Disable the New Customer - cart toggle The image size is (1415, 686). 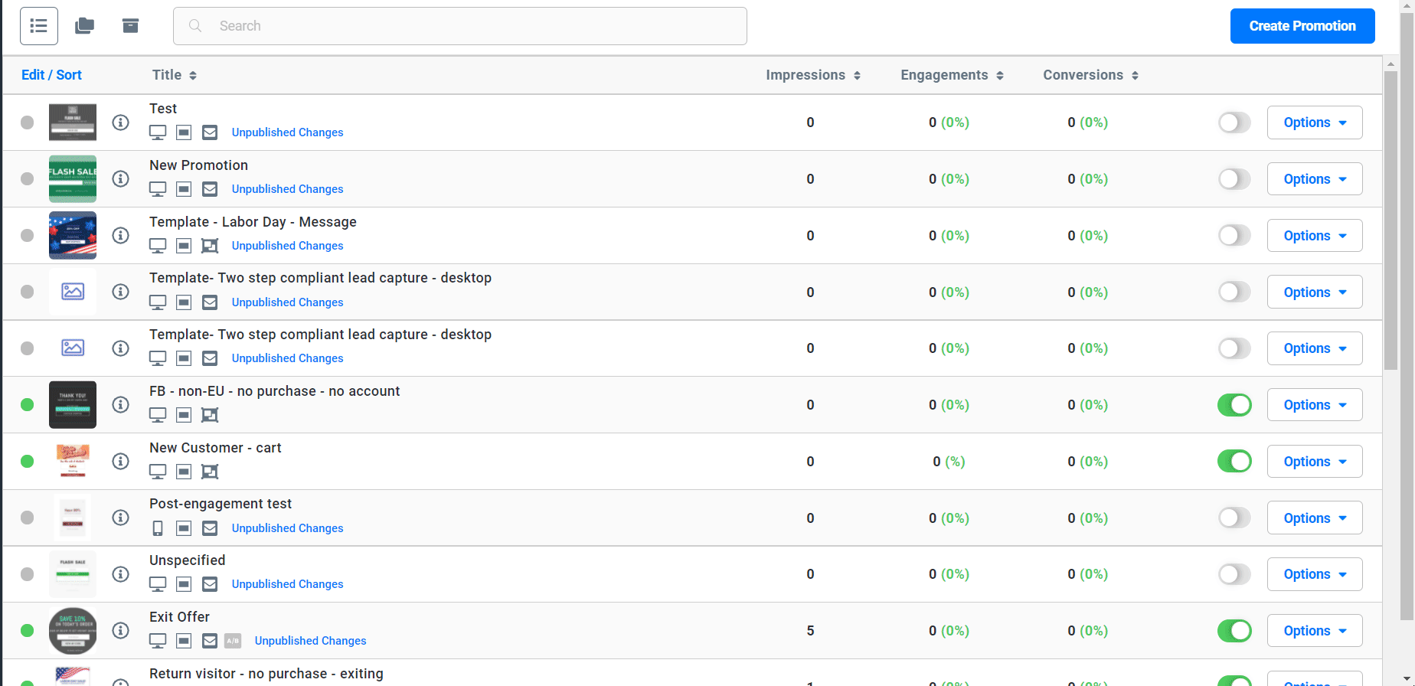coord(1234,462)
